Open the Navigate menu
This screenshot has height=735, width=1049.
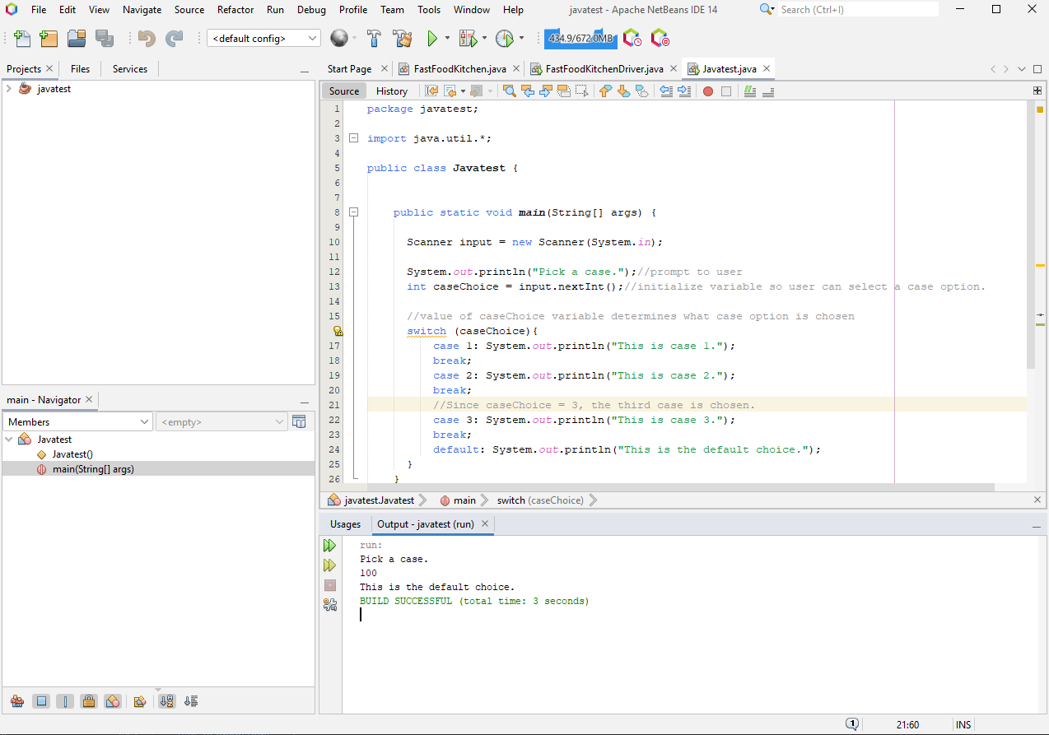click(142, 10)
